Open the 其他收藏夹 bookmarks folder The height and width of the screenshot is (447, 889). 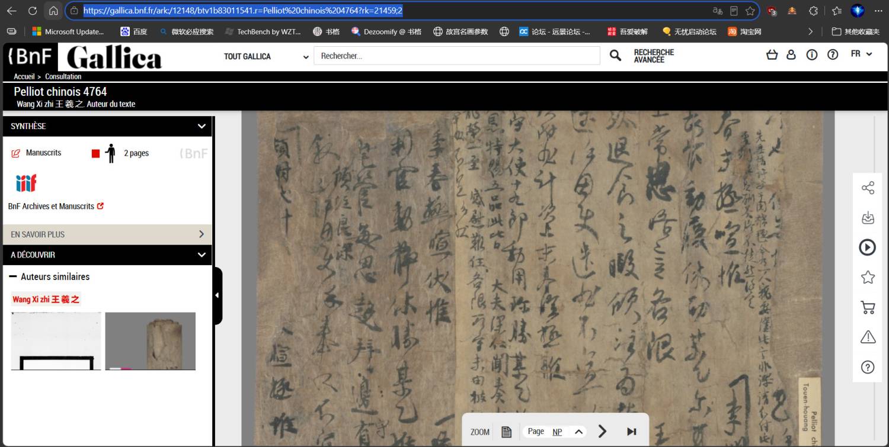point(856,31)
